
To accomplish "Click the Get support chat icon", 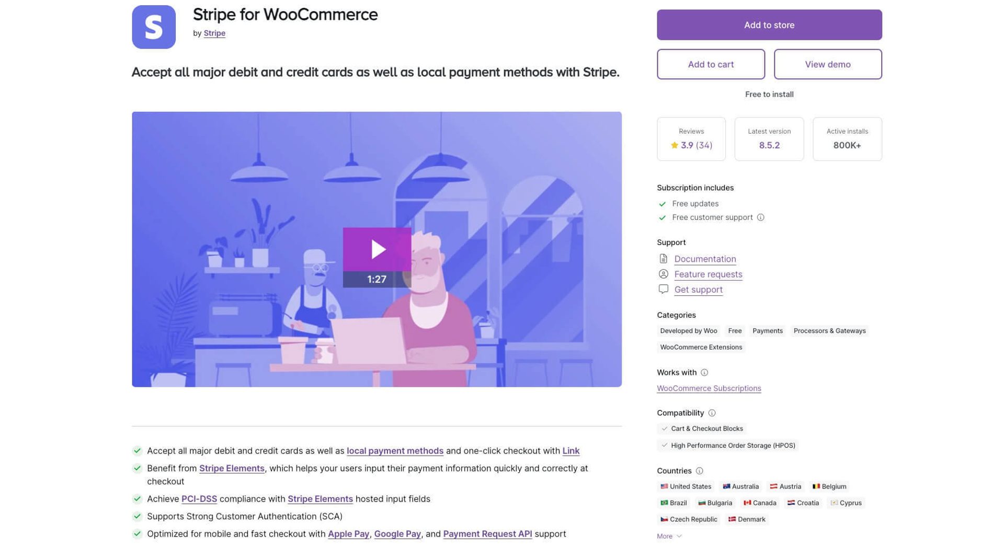I will pos(664,289).
